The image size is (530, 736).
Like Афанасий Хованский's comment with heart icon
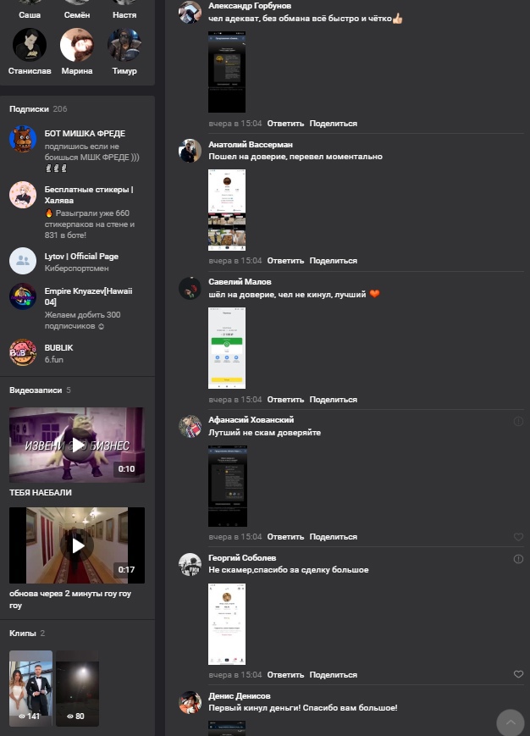518,536
